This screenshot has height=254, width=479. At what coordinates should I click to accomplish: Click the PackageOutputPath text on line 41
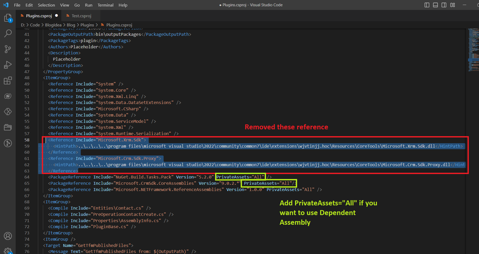(119, 34)
